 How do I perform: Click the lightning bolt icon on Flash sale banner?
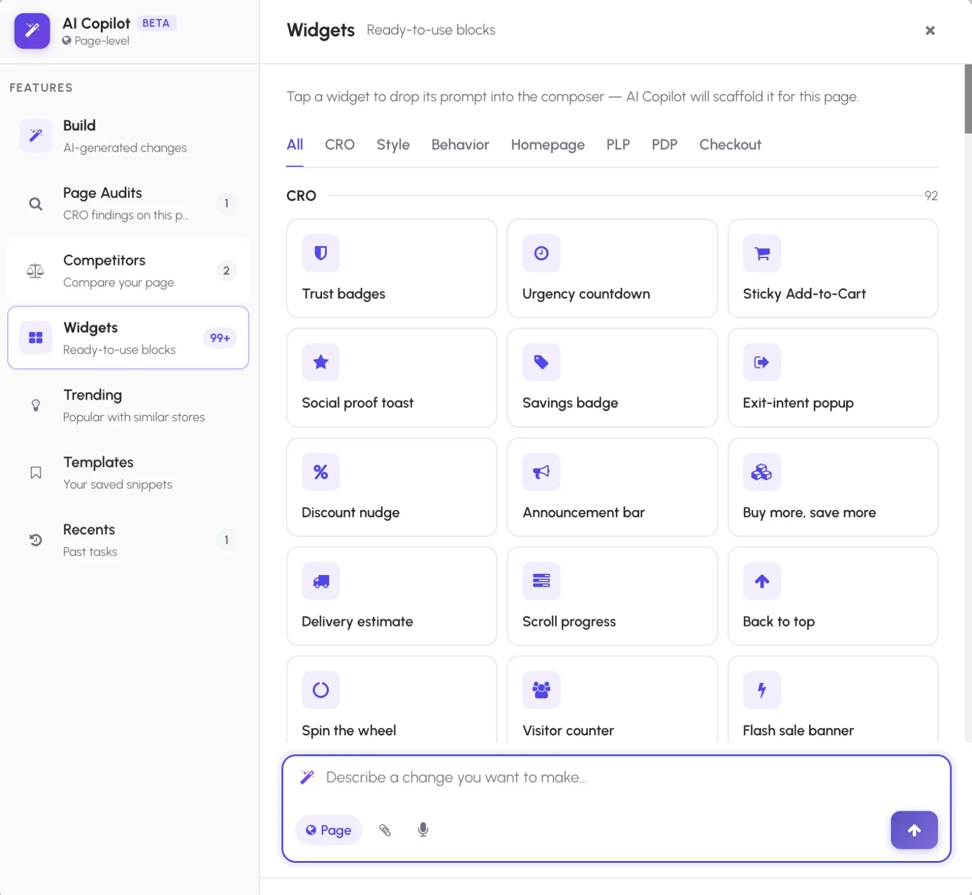[762, 690]
